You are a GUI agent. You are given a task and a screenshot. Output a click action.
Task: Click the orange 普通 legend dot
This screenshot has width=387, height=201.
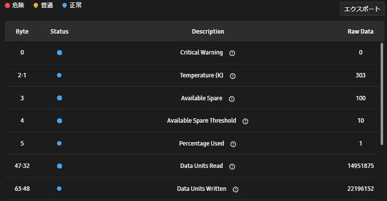(x=36, y=5)
